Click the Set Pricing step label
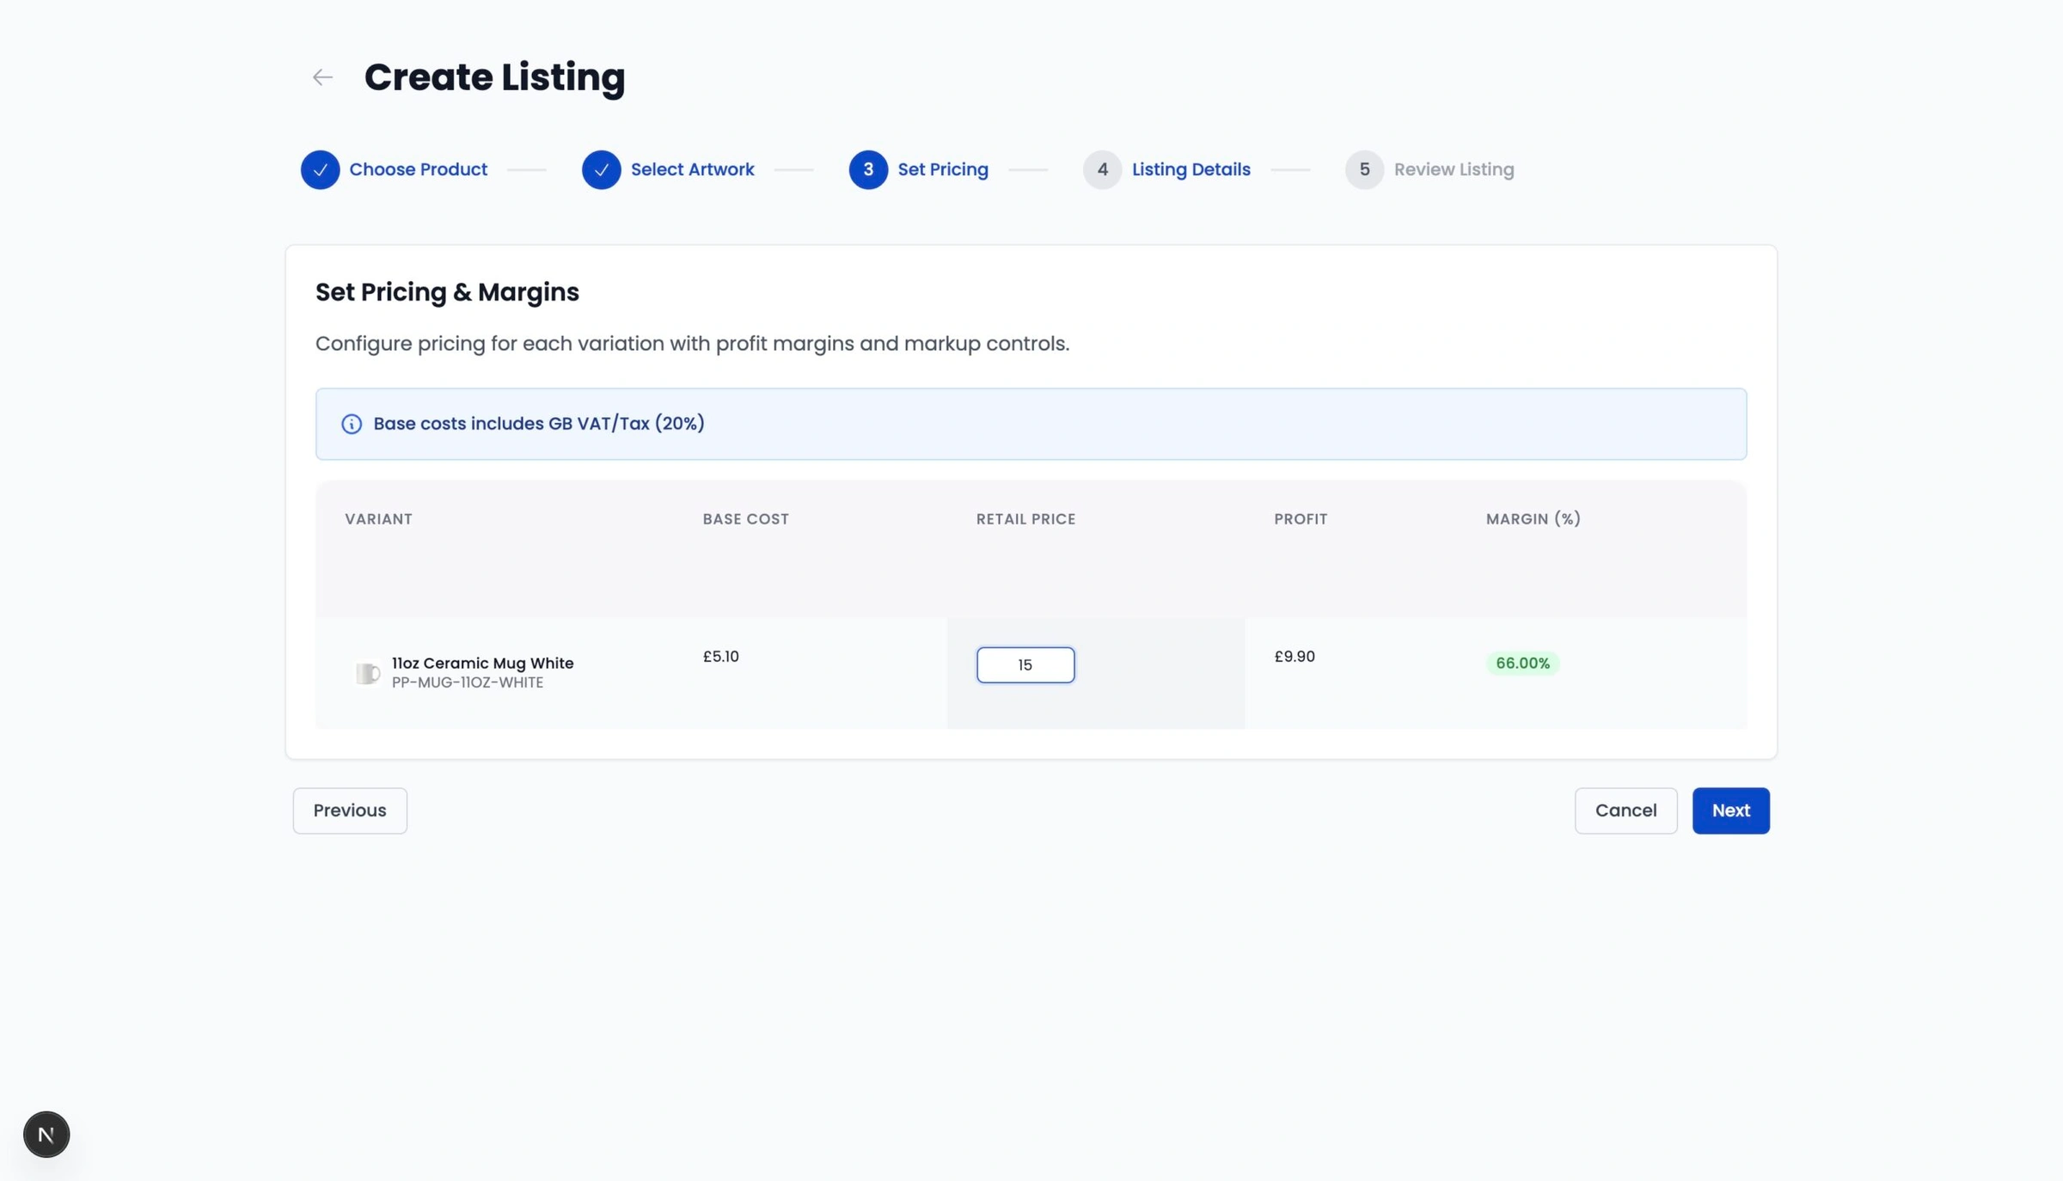The width and height of the screenshot is (2063, 1181). click(943, 169)
